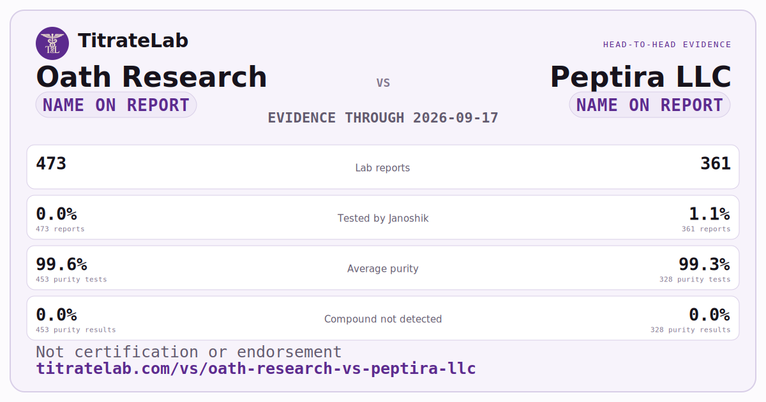Image resolution: width=766 pixels, height=402 pixels.
Task: Click the 'Not certification or endorsement' disclaimer
Action: pyautogui.click(x=189, y=352)
